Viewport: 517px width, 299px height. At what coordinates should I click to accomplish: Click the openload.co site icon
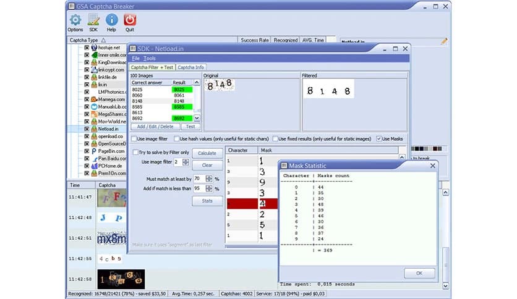click(x=94, y=137)
